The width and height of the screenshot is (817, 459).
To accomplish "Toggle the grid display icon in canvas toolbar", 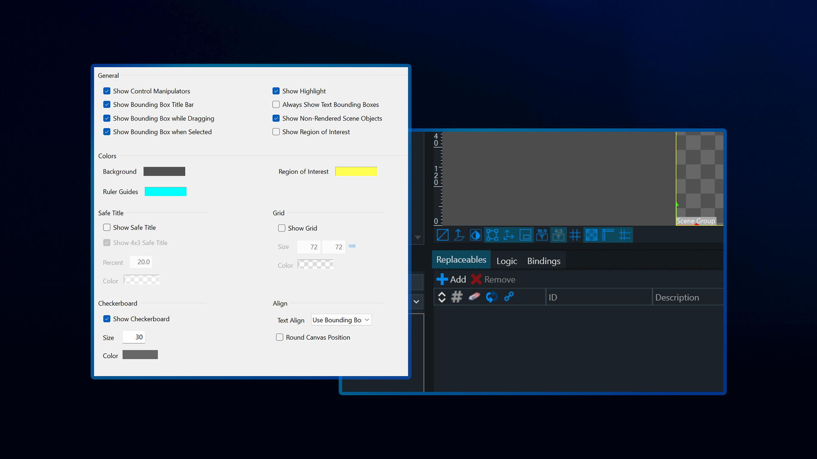I will pyautogui.click(x=575, y=235).
